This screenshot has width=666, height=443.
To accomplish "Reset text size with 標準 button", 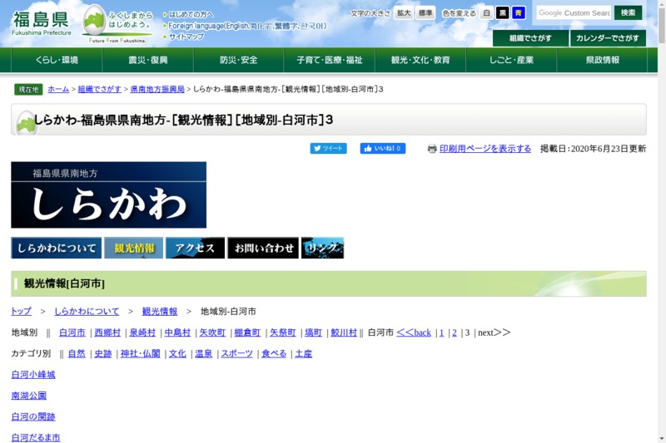I will [x=425, y=13].
